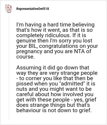The image size is (107, 125).
Task: Click the word "pregnancy" in the comment text
Action: pyautogui.click(x=29, y=52)
